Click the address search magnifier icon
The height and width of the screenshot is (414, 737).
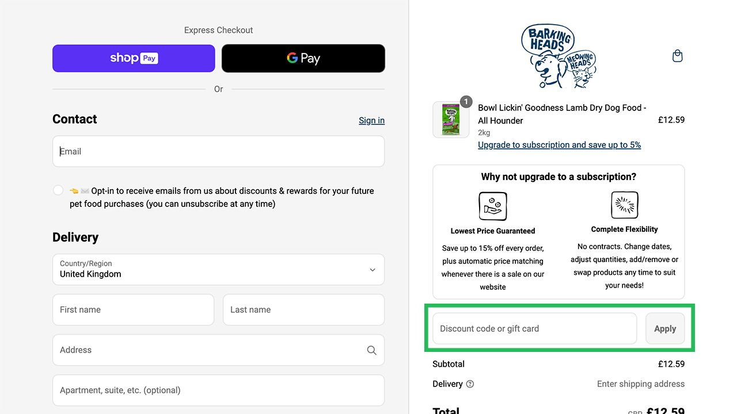tap(371, 350)
